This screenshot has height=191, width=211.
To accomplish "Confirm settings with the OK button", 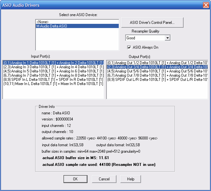I will click(x=75, y=179).
